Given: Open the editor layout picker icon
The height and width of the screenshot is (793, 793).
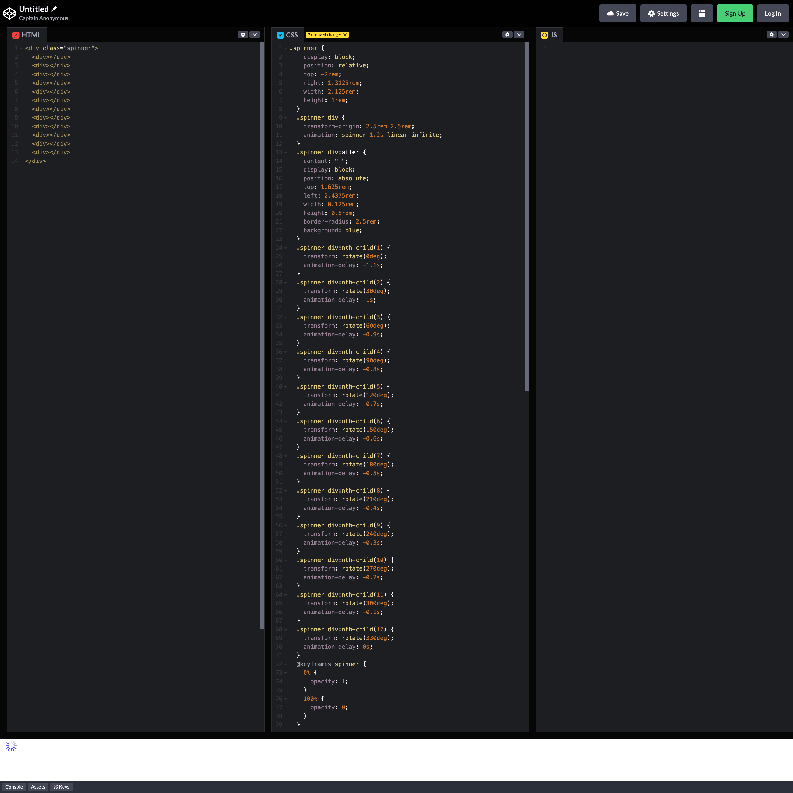Looking at the screenshot, I should (702, 13).
